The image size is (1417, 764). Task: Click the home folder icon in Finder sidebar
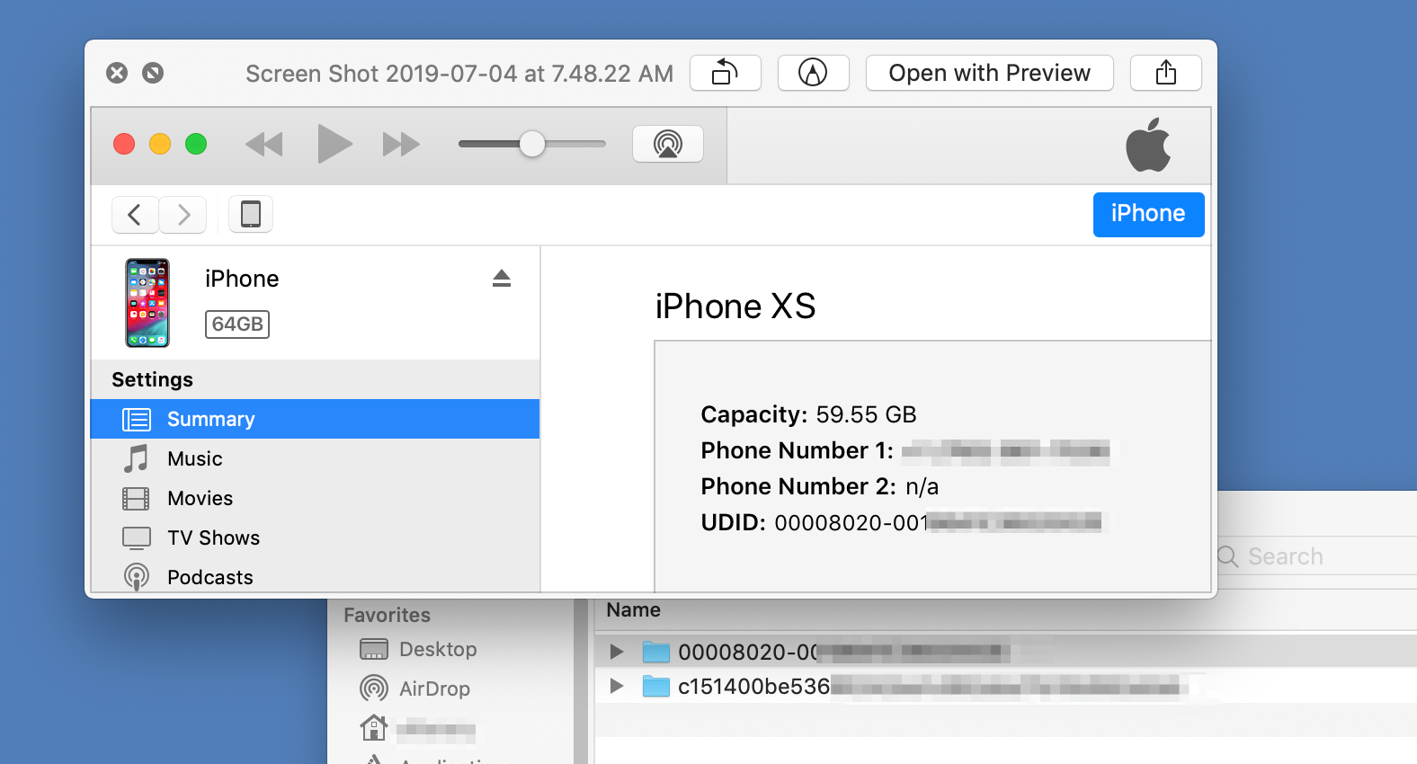[x=373, y=727]
